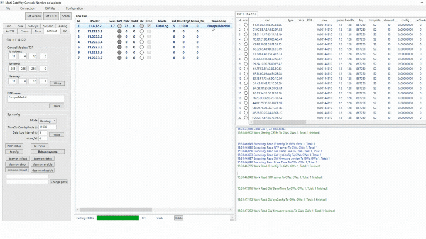Click the deamon stop button
The width and height of the screenshot is (426, 239).
(17, 164)
